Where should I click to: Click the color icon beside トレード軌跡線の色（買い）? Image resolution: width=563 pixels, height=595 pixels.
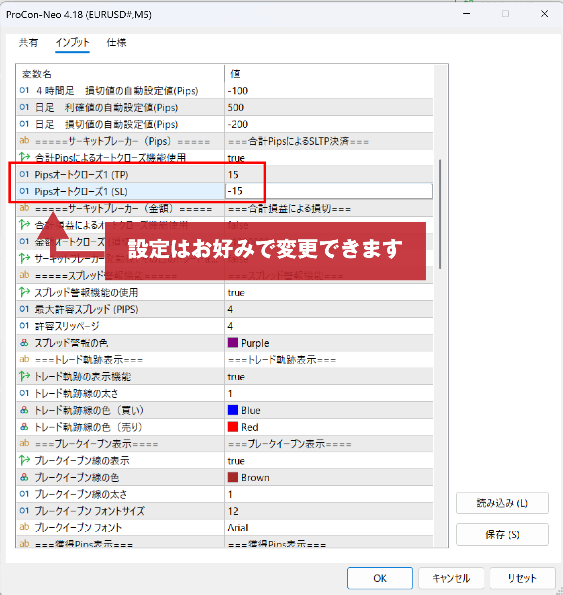click(x=24, y=410)
